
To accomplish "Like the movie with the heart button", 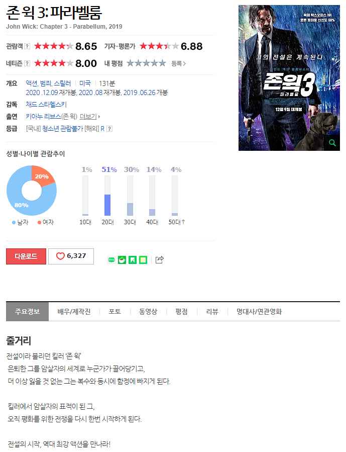I will tap(71, 256).
